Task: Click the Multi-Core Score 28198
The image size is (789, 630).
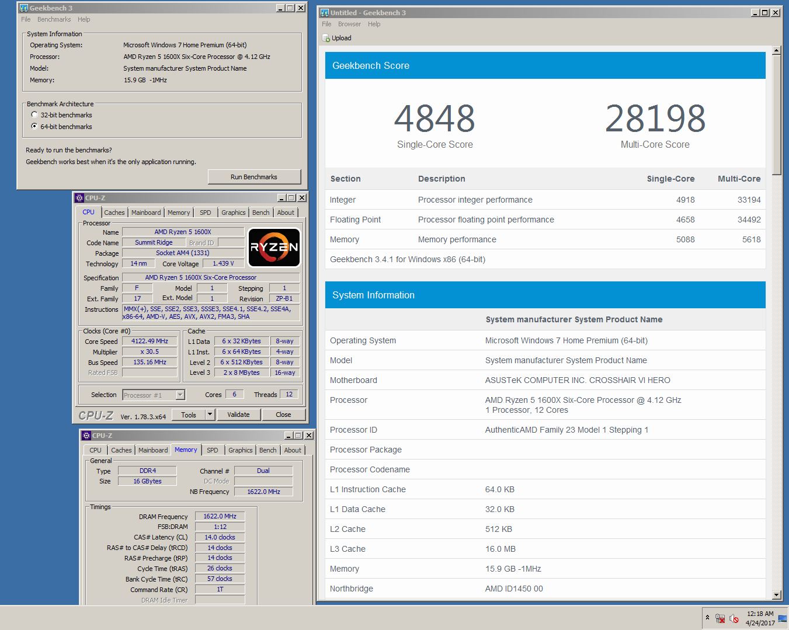Action: (655, 119)
